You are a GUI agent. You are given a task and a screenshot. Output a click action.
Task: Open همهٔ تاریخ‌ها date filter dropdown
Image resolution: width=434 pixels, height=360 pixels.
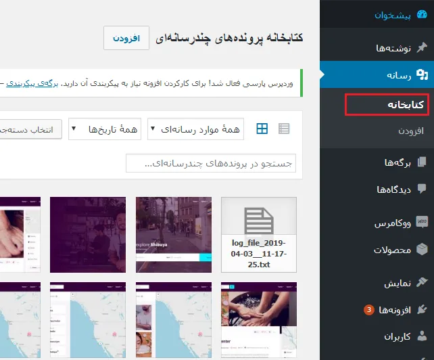[x=105, y=129]
